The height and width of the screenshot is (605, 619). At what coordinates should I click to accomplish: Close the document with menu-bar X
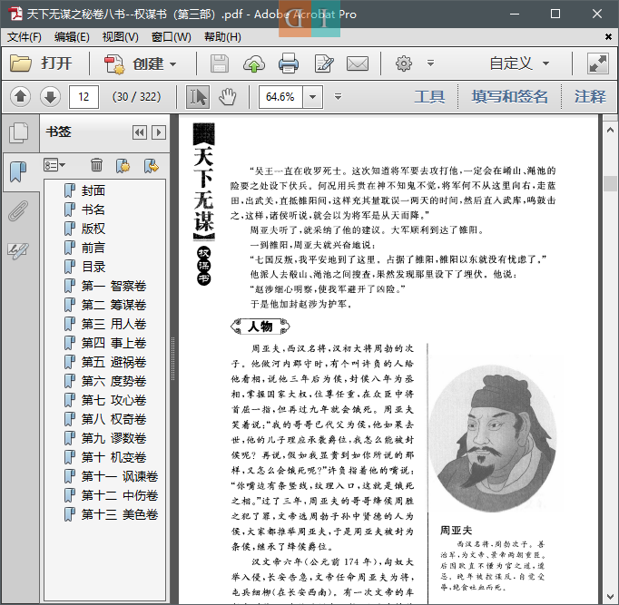608,37
